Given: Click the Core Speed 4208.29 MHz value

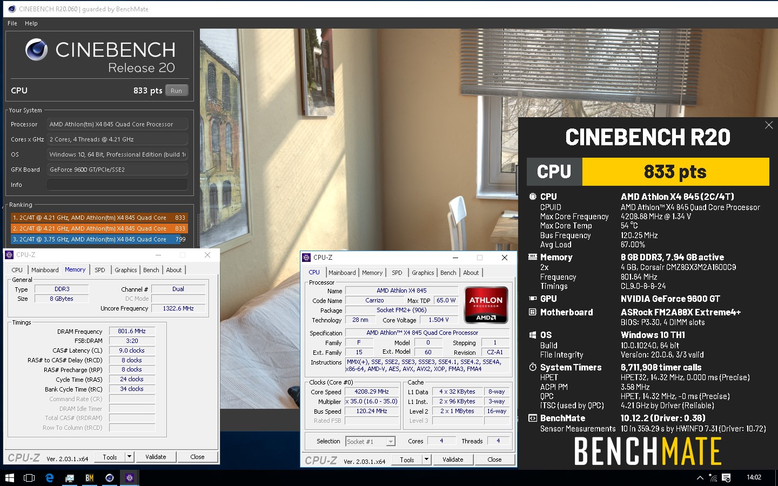Looking at the screenshot, I should point(372,391).
